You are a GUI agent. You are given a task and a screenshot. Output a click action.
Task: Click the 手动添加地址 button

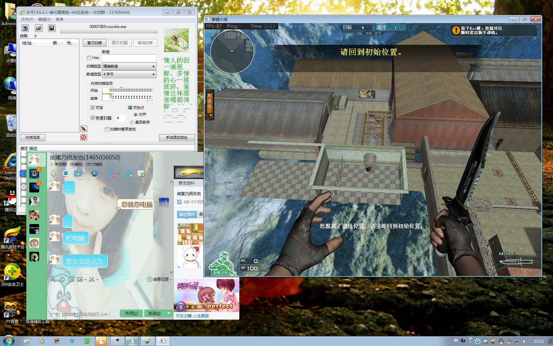tap(176, 137)
